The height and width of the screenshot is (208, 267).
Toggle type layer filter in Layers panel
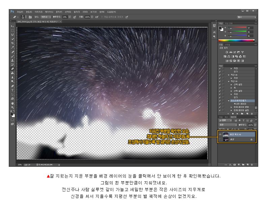pyautogui.click(x=243, y=120)
